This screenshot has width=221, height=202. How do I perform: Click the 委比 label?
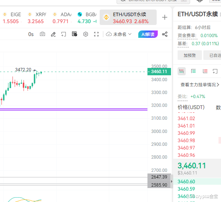click(x=182, y=97)
